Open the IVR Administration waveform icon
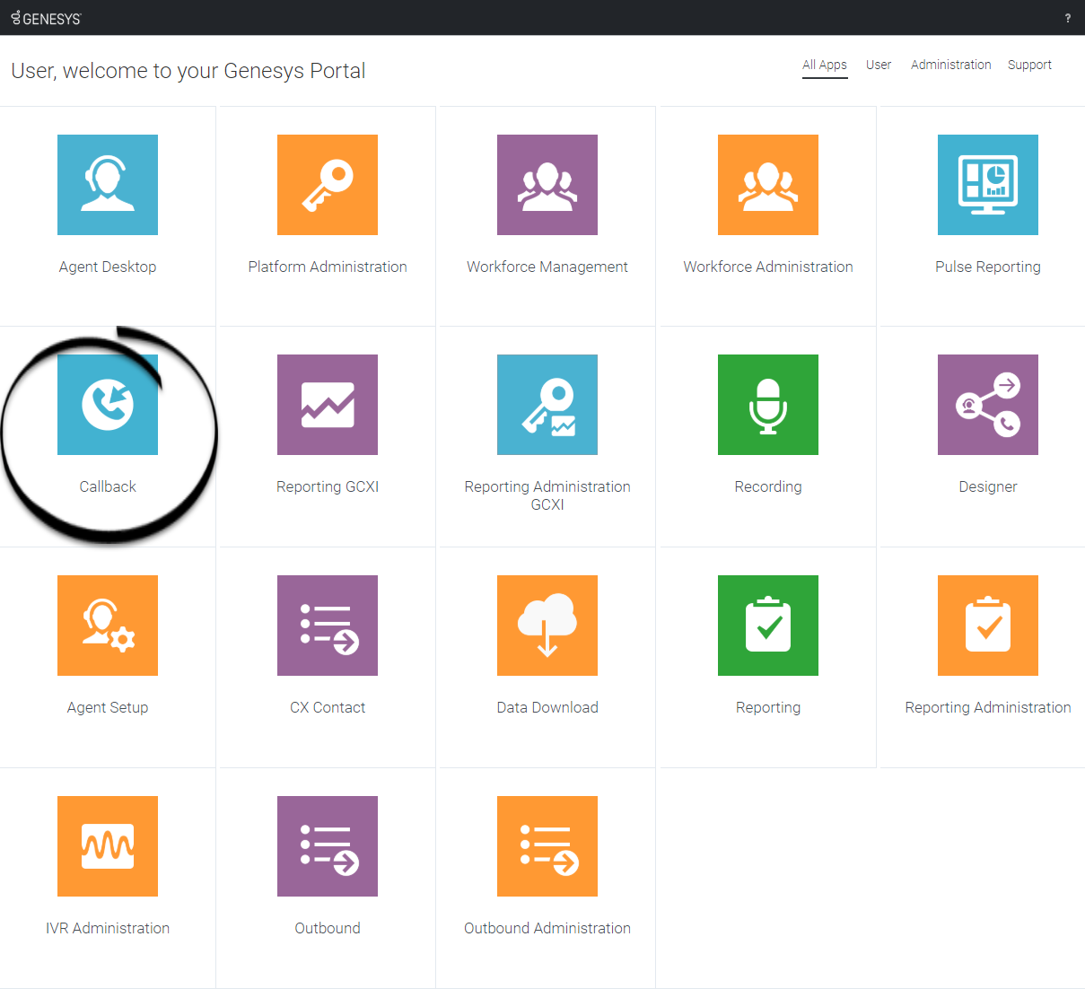 click(x=108, y=846)
